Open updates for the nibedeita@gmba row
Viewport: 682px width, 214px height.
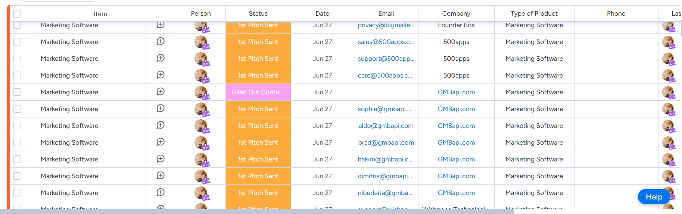coord(161,192)
